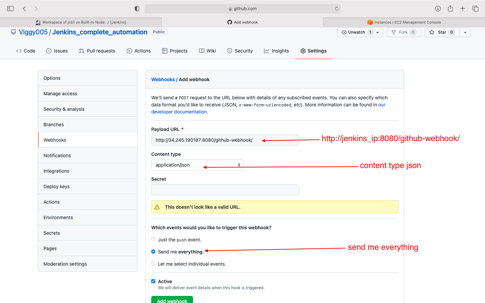The width and height of the screenshot is (485, 303).
Task: Show the tab overview icon
Action: click(x=476, y=8)
